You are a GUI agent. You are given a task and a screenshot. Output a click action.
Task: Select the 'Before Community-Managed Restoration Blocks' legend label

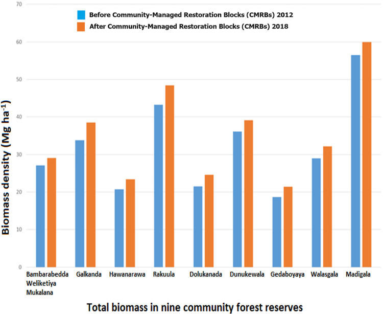click(191, 15)
